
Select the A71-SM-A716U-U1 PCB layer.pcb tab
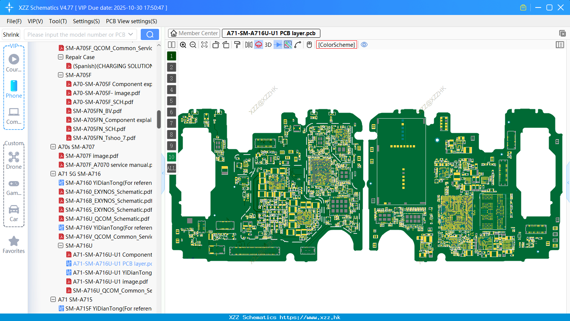(271, 33)
